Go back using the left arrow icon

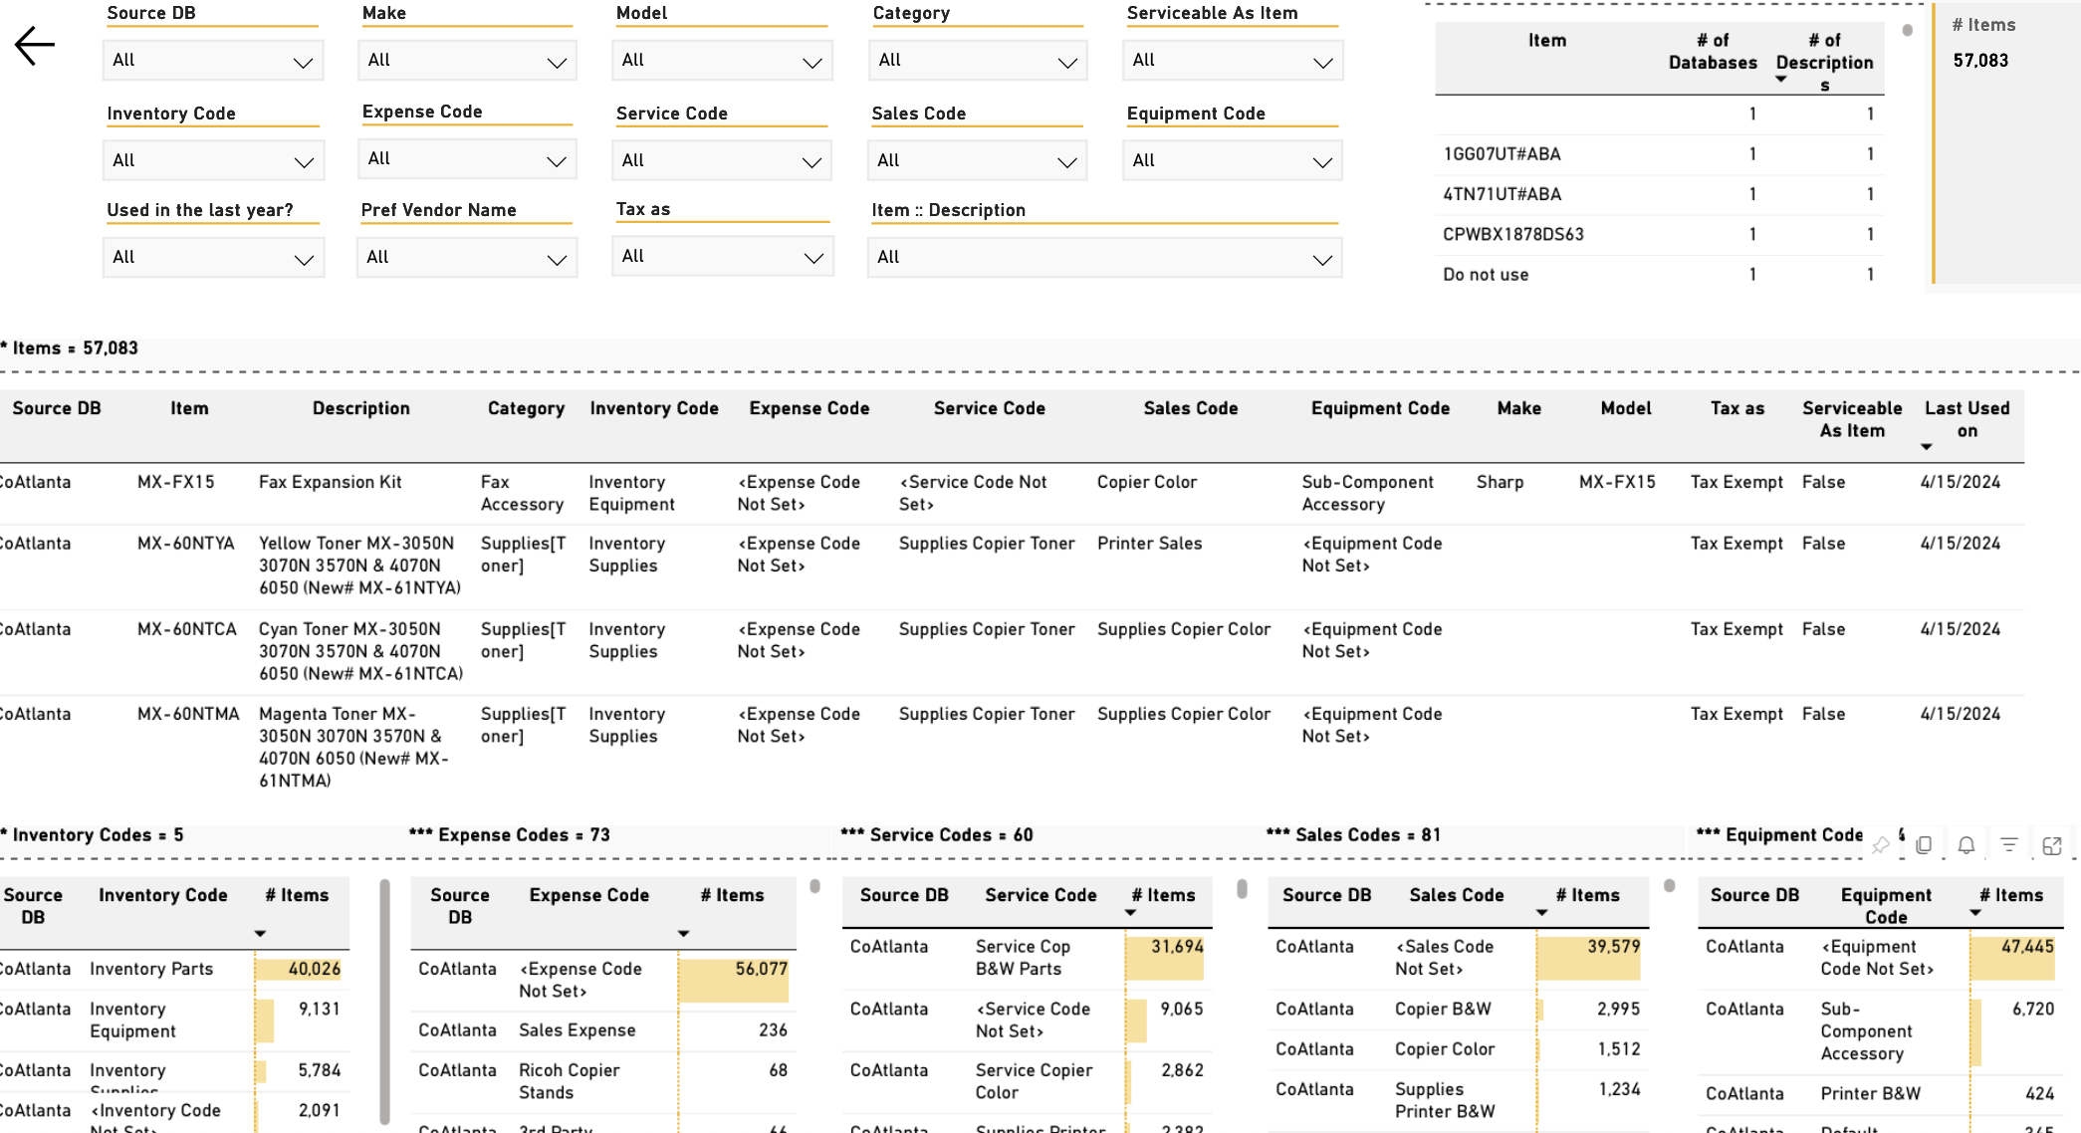pos(35,46)
